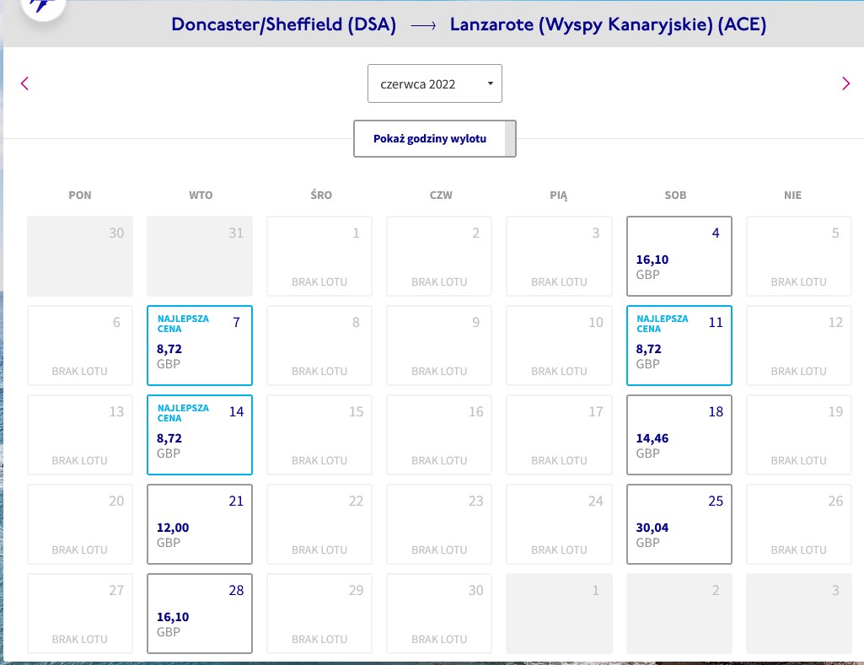Click June 23 cell with no flight
The image size is (864, 665).
coord(439,524)
